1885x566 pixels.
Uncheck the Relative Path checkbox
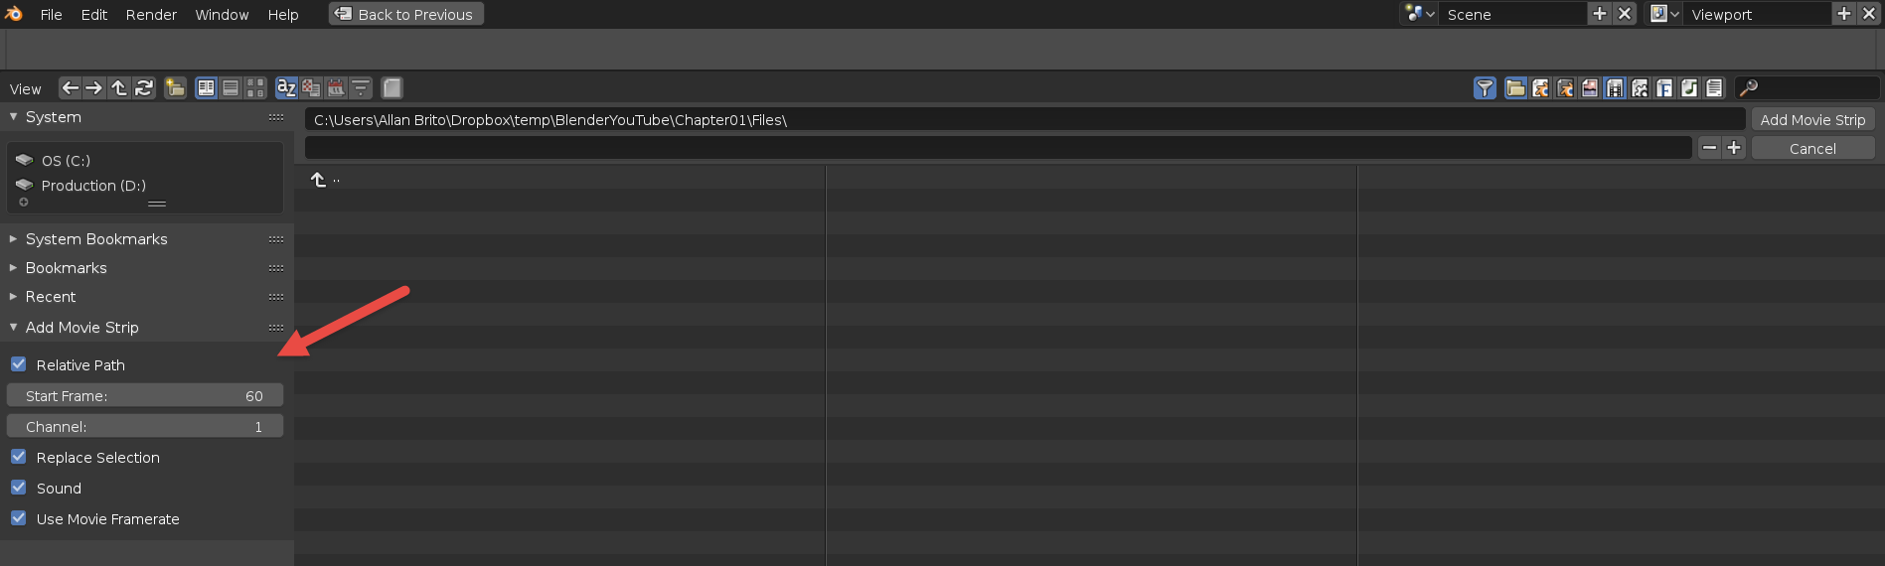(x=19, y=364)
